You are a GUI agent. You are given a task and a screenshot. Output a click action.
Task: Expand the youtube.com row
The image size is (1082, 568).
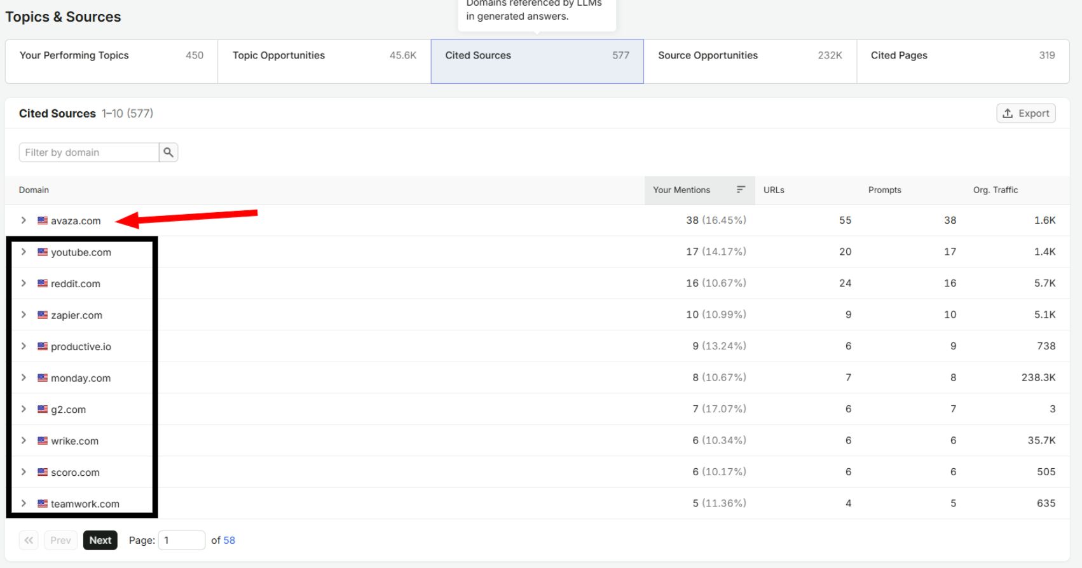[24, 252]
